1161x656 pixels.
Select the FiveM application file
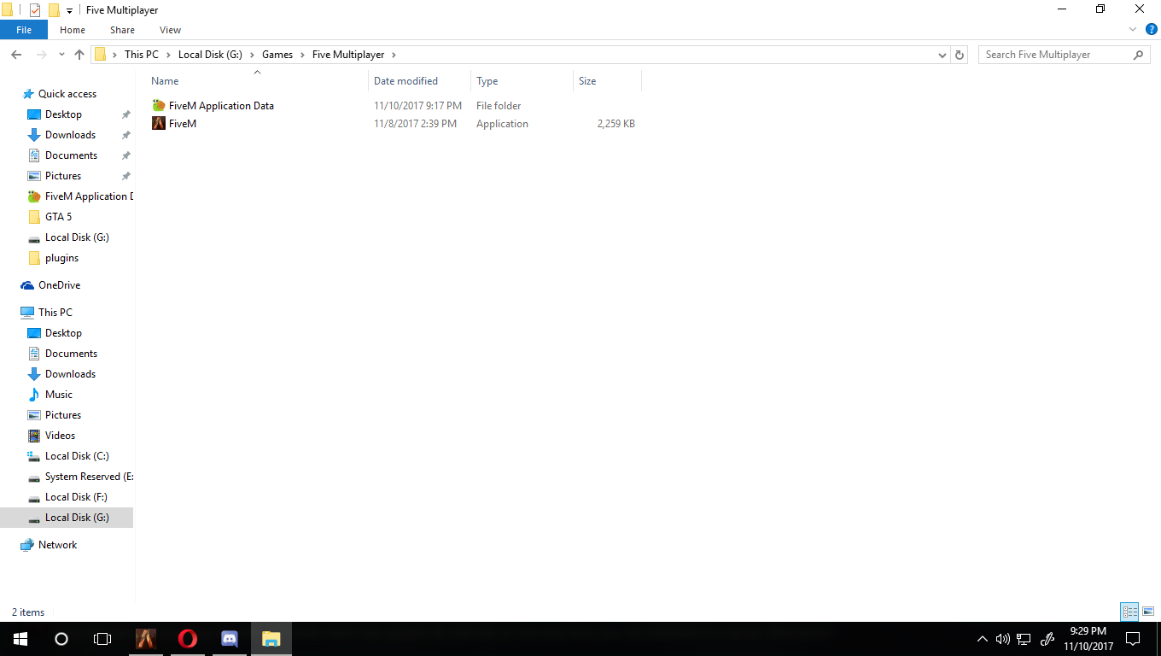pos(183,124)
